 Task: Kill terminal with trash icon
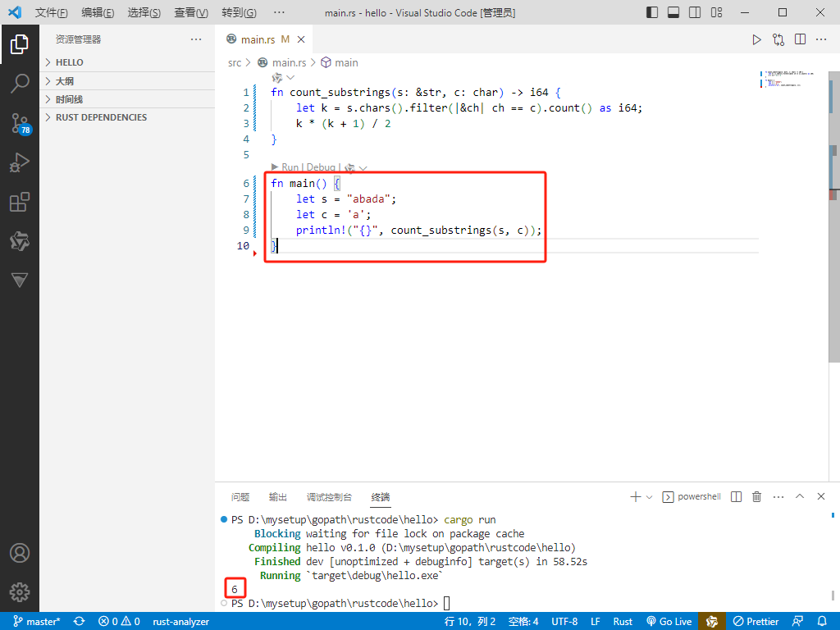[x=757, y=497]
